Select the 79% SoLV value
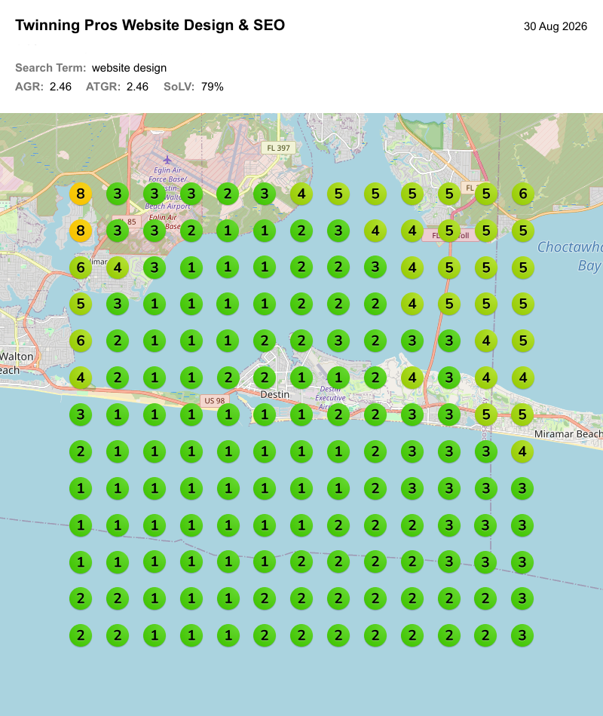 (x=213, y=87)
